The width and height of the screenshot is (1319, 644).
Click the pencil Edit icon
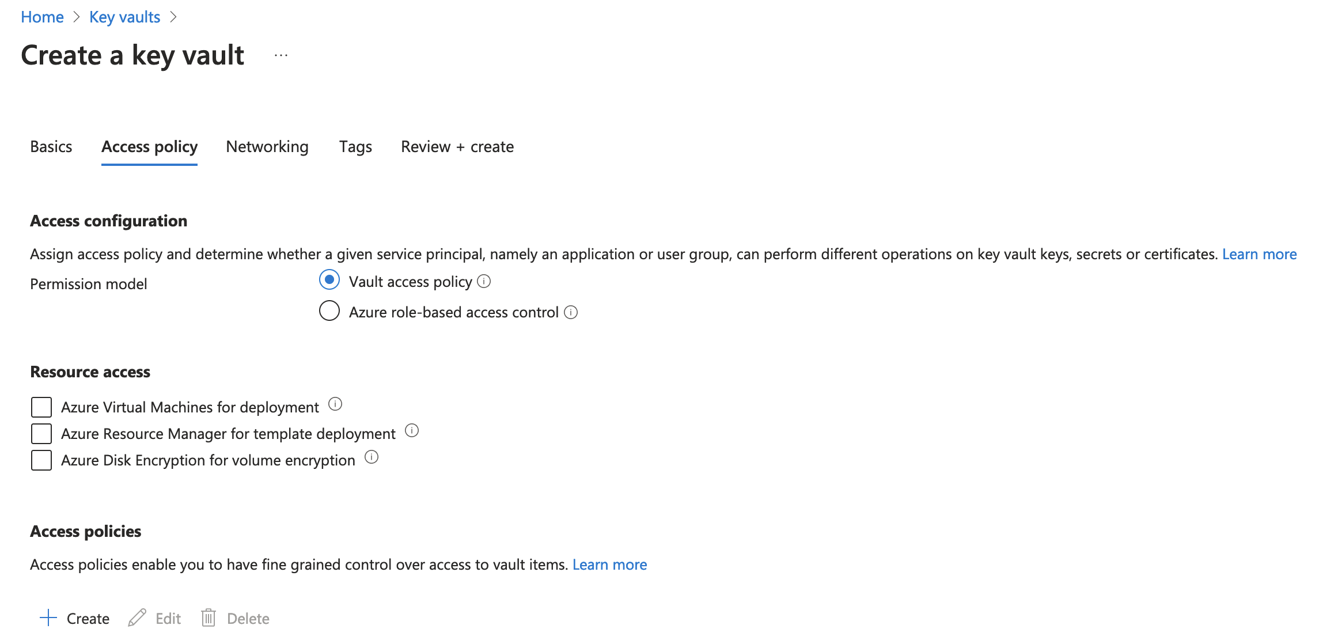137,618
